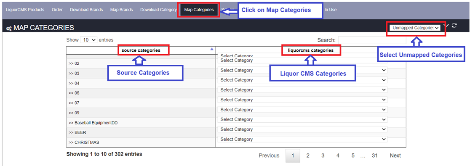Click the source category cell '>> 03'
The width and height of the screenshot is (470, 166).
(x=141, y=73)
